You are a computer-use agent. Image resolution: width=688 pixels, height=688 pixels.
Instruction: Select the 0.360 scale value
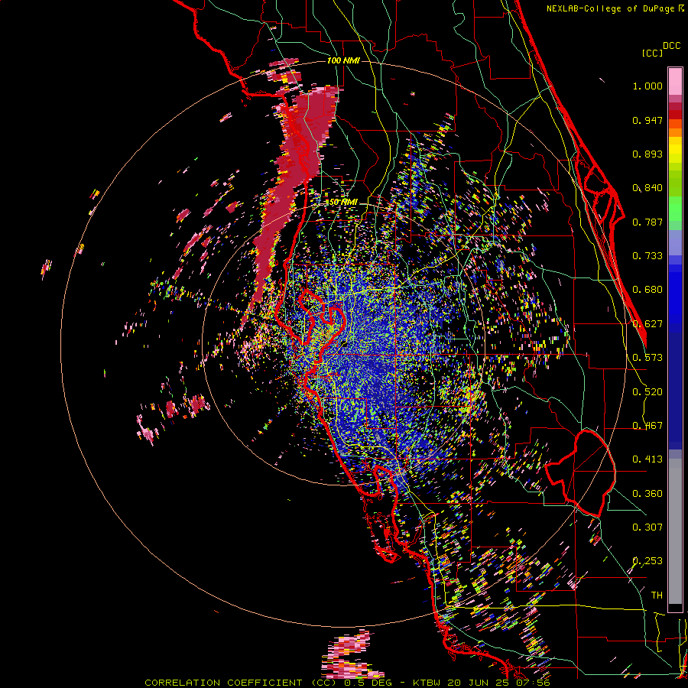point(647,494)
